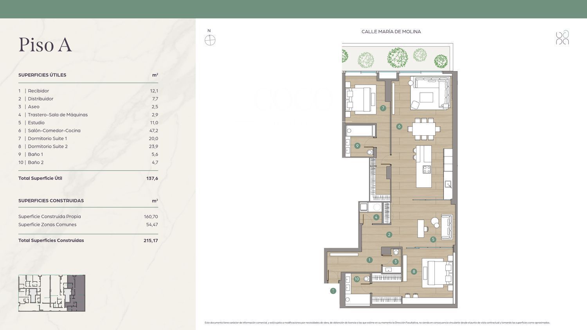Screen dimensions: 587x330
Task: Click room marker 10 in the second bathroom
Action: [x=357, y=279]
